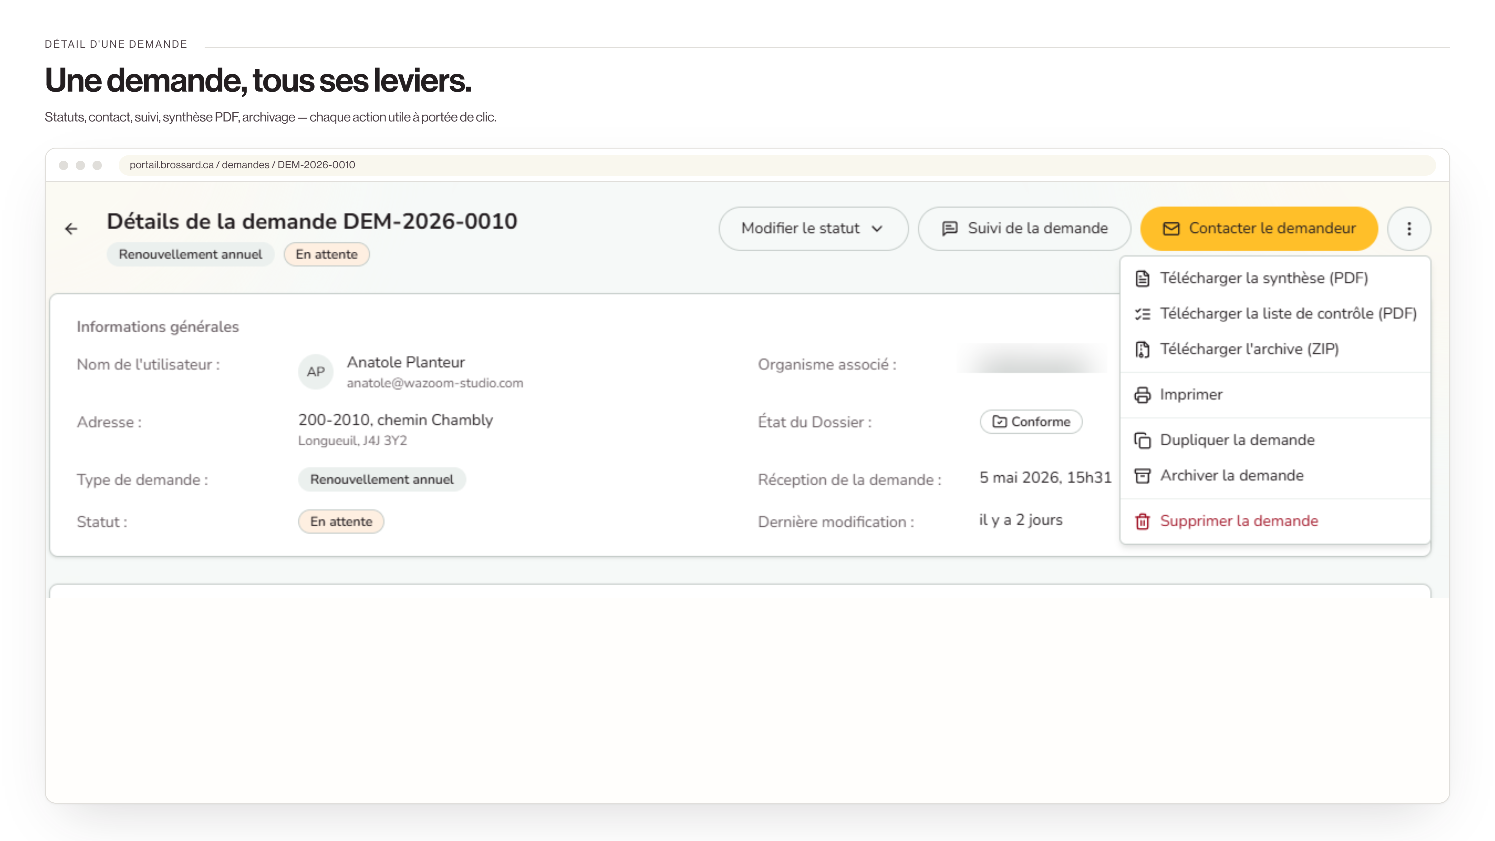This screenshot has width=1495, height=841.
Task: Click the En attente badge under the title
Action: 327,254
